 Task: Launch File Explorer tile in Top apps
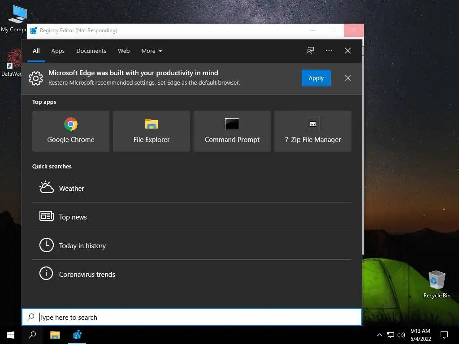coord(152,131)
